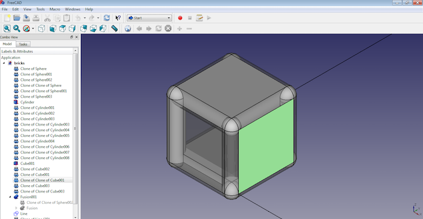Open the File menu
The height and width of the screenshot is (219, 423).
point(5,9)
